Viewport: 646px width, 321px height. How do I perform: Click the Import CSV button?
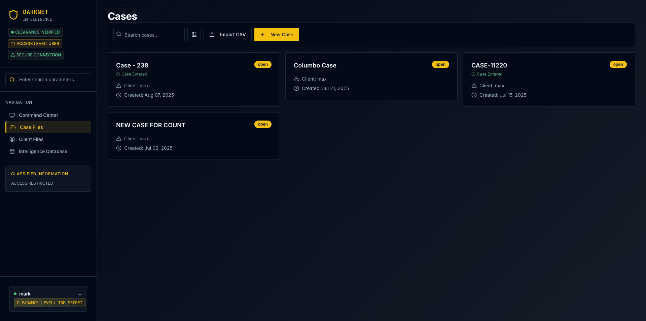click(x=227, y=35)
